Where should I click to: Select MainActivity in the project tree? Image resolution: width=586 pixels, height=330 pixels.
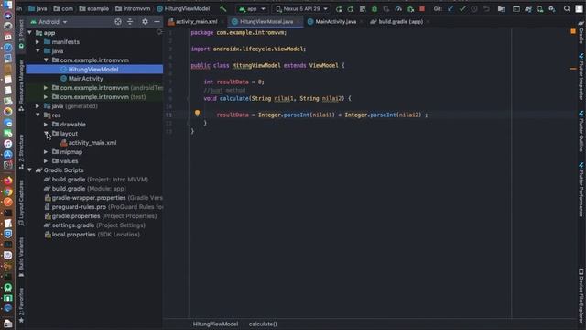85,79
